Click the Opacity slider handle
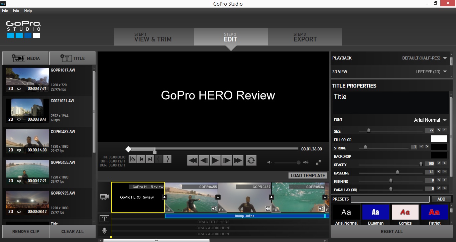 tap(421, 164)
